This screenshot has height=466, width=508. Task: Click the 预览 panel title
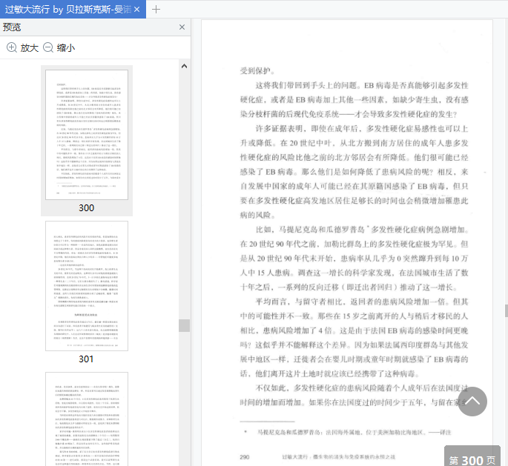point(12,27)
